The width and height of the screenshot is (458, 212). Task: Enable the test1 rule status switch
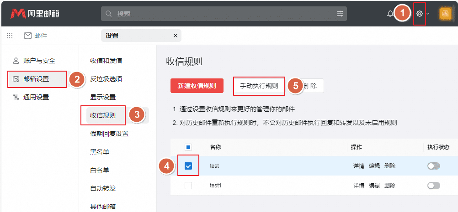pyautogui.click(x=433, y=186)
